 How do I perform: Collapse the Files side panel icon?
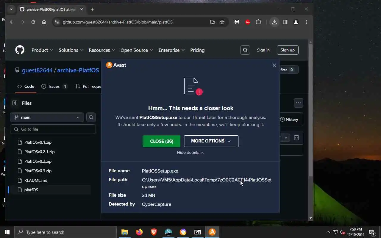click(x=15, y=103)
